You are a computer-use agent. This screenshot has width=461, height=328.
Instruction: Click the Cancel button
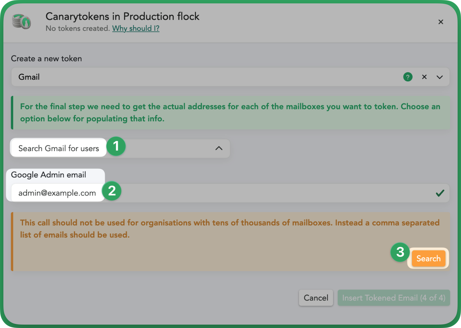pyautogui.click(x=316, y=298)
